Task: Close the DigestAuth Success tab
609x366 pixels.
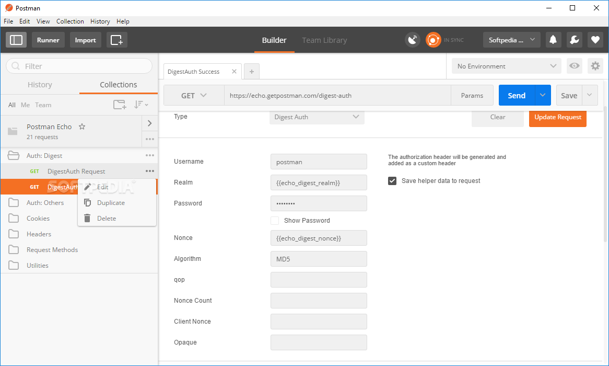Action: [x=234, y=71]
